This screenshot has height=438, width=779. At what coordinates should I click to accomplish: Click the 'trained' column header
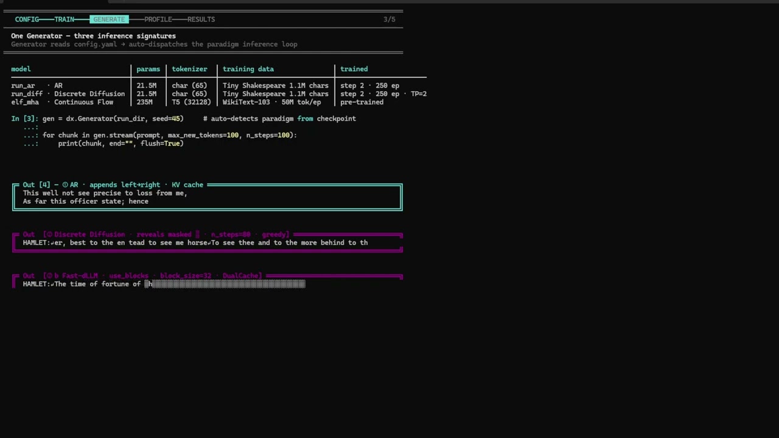(x=354, y=69)
